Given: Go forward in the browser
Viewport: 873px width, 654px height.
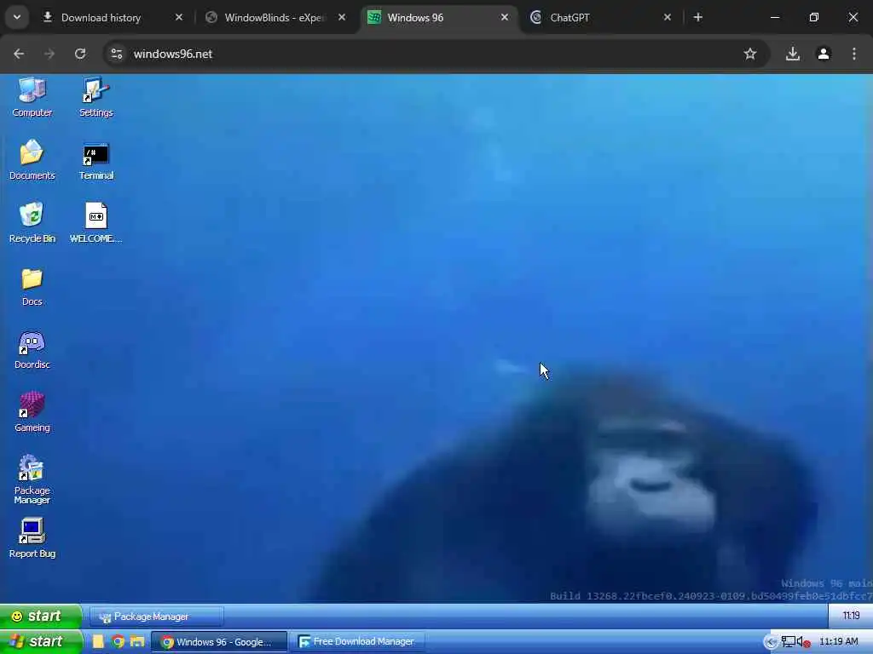Looking at the screenshot, I should click(49, 54).
